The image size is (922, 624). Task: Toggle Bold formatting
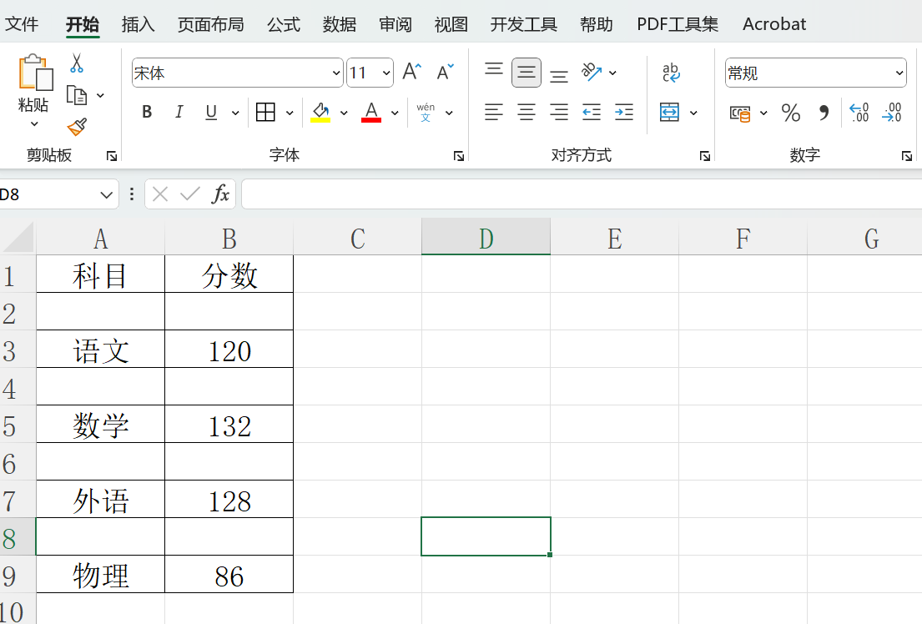(x=147, y=113)
